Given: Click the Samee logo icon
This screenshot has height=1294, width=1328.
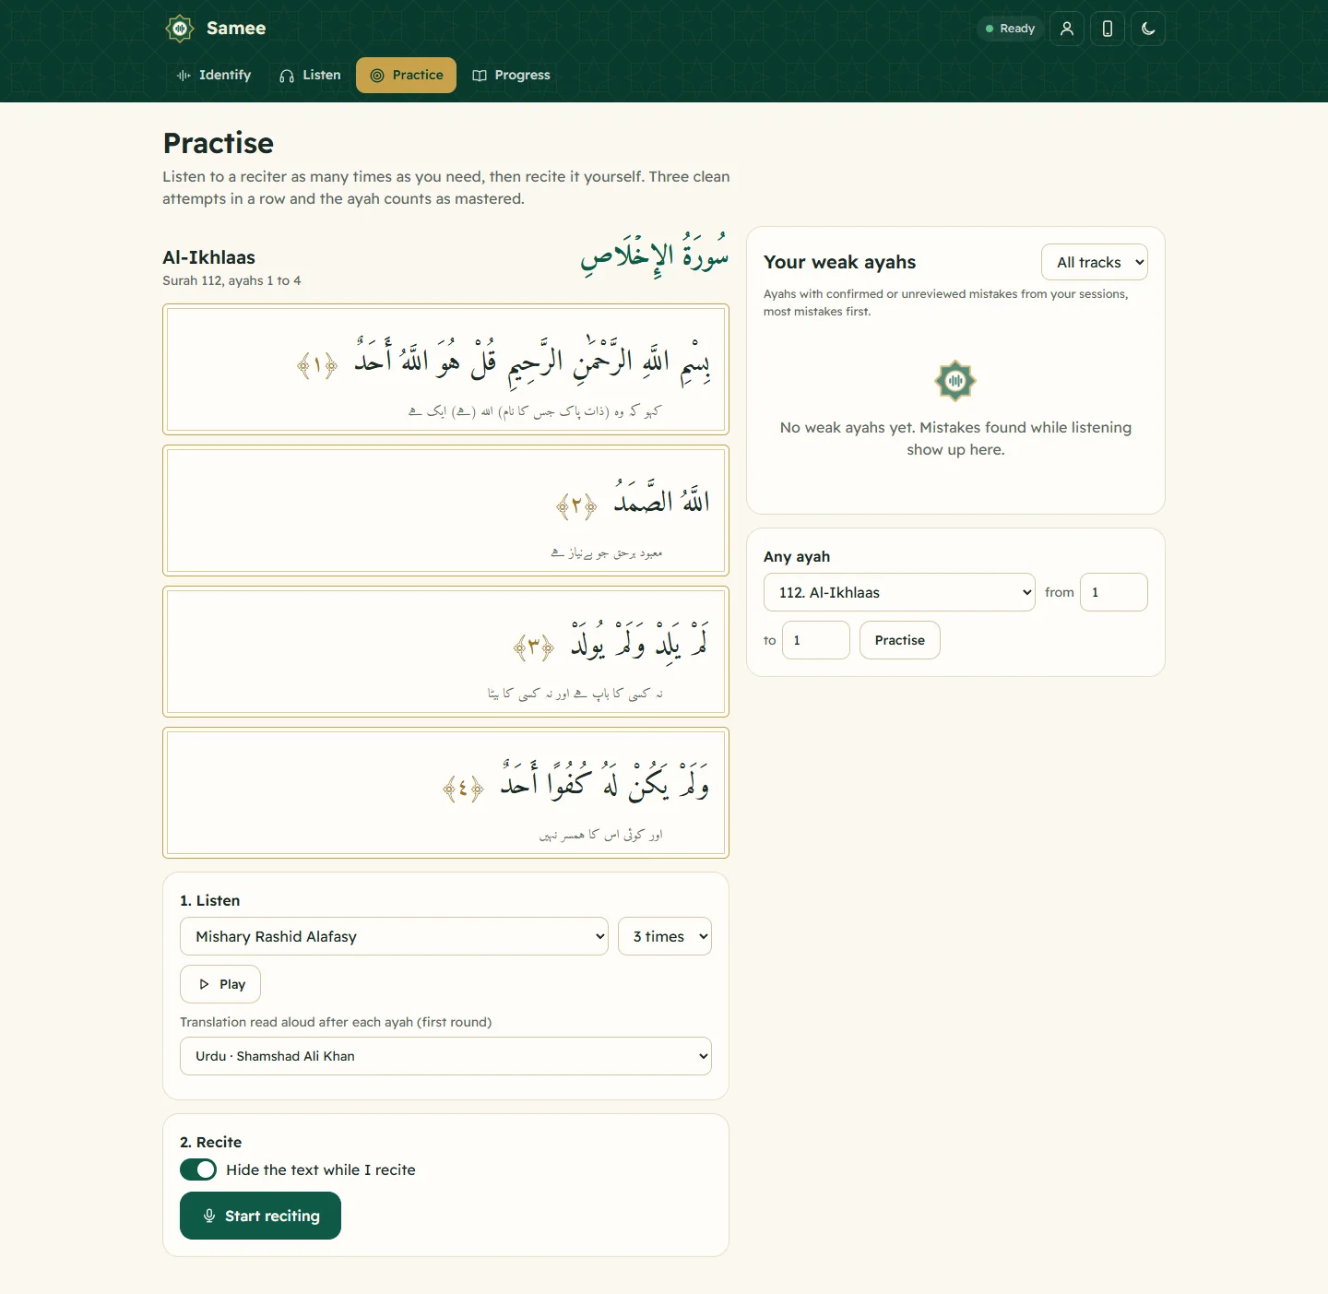Looking at the screenshot, I should tap(180, 29).
